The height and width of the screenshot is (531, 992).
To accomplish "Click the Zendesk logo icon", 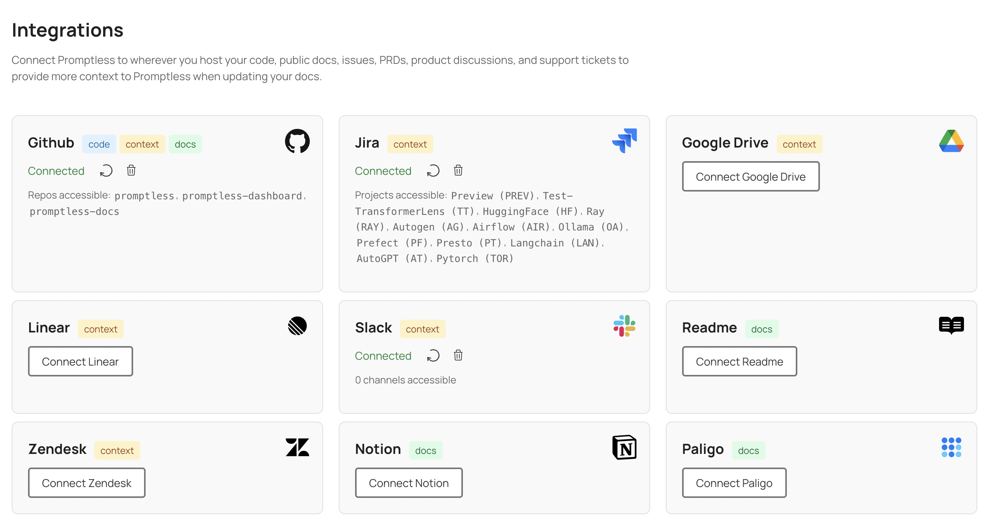I will coord(298,448).
